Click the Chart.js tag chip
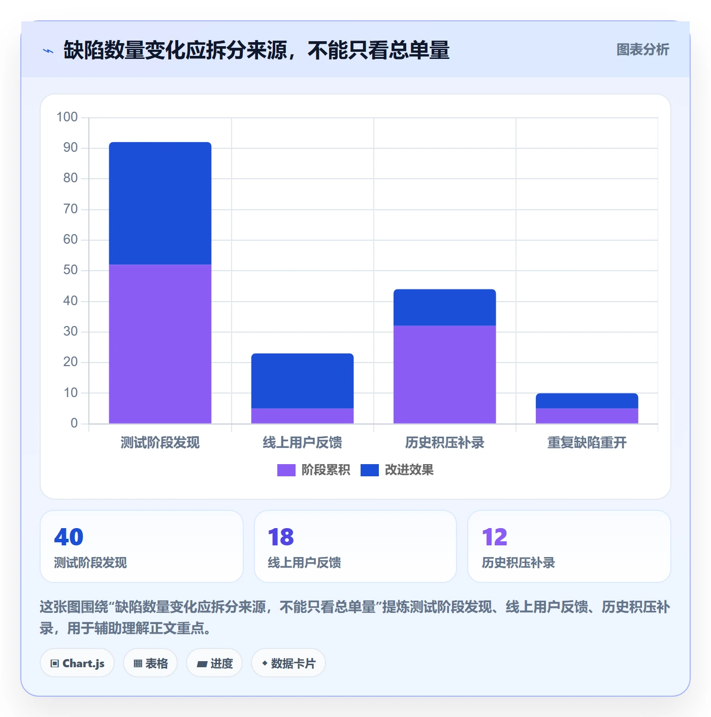Screen dimensions: 711x717 (77, 663)
